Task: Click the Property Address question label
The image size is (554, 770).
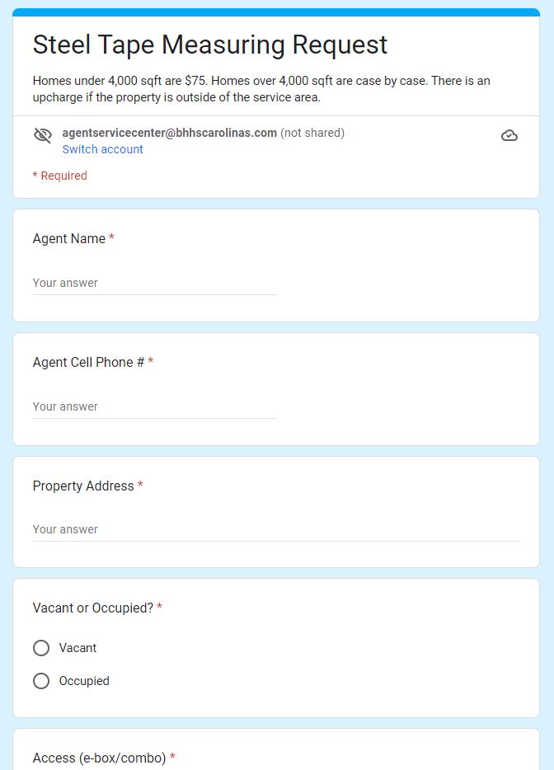Action: click(x=83, y=486)
